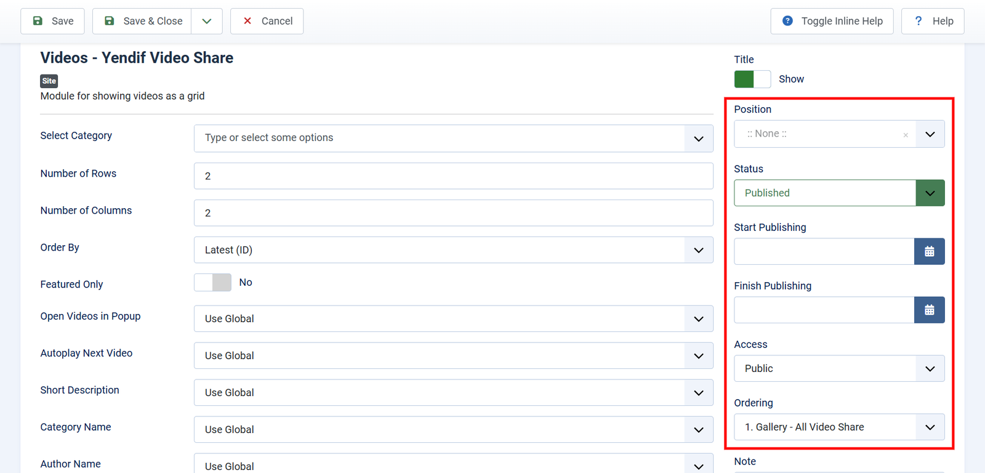Open the Finish Publishing calendar picker
Screen dimensions: 985x473
click(x=930, y=310)
